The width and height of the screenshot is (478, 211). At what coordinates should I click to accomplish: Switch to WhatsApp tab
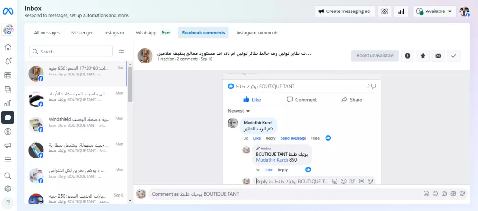153,32
